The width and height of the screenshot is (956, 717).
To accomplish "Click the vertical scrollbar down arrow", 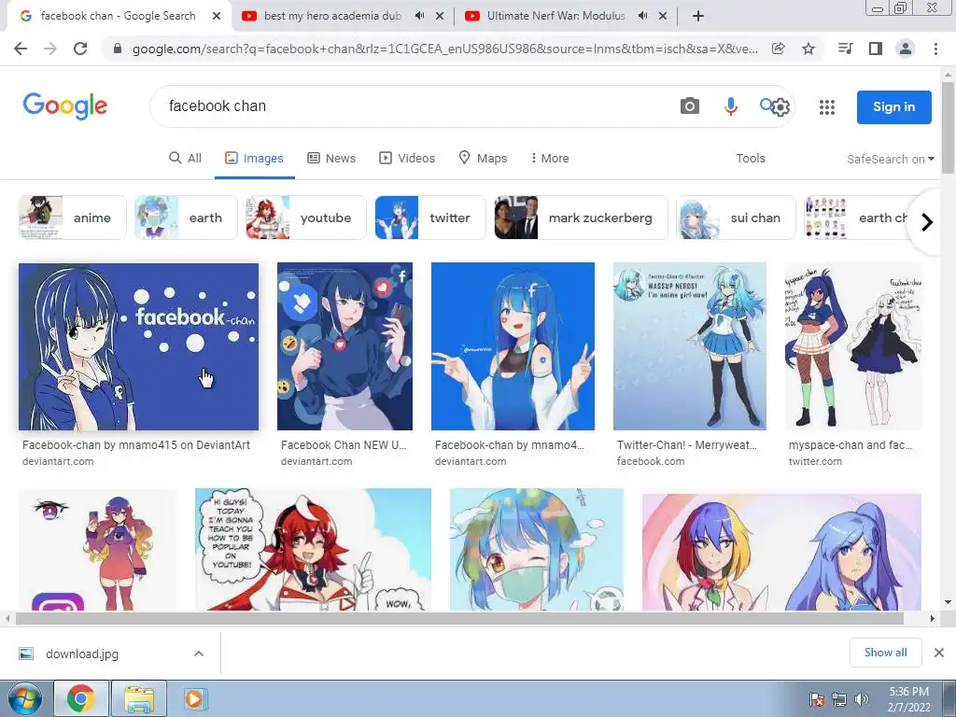I will coord(948,602).
